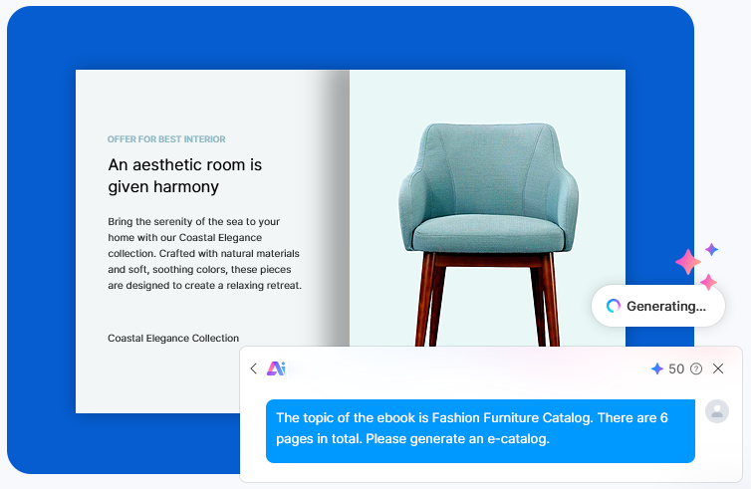The height and width of the screenshot is (489, 751).
Task: Click the colorful AI logo
Action: pyautogui.click(x=276, y=368)
